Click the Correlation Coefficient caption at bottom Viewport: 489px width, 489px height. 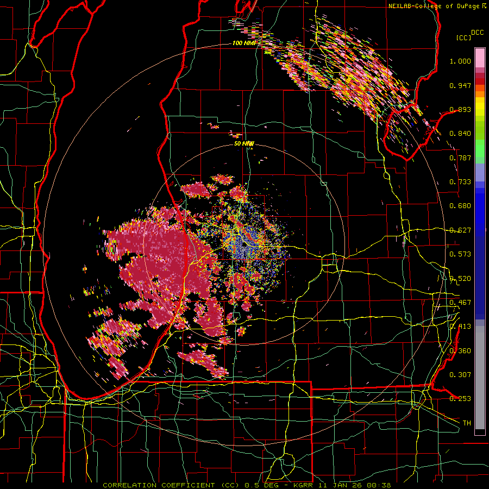coord(247,485)
